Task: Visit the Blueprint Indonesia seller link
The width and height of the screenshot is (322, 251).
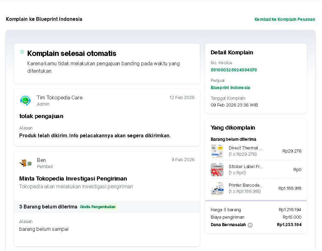Action: coord(230,88)
